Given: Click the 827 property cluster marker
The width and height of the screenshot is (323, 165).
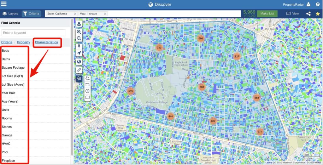Looking at the screenshot, I should click(237, 56).
